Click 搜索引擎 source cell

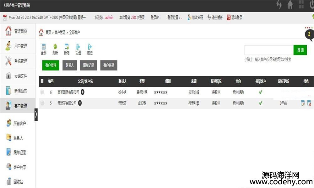click(x=194, y=103)
